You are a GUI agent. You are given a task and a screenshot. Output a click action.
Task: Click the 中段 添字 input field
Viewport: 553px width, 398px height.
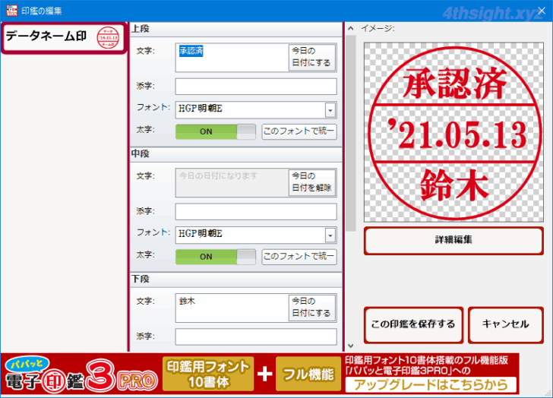coord(256,211)
